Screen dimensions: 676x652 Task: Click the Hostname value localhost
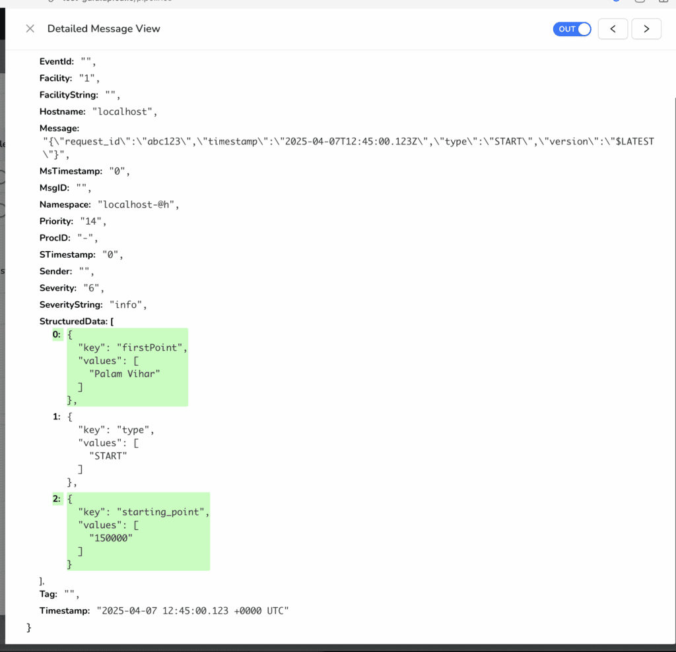[x=125, y=111]
